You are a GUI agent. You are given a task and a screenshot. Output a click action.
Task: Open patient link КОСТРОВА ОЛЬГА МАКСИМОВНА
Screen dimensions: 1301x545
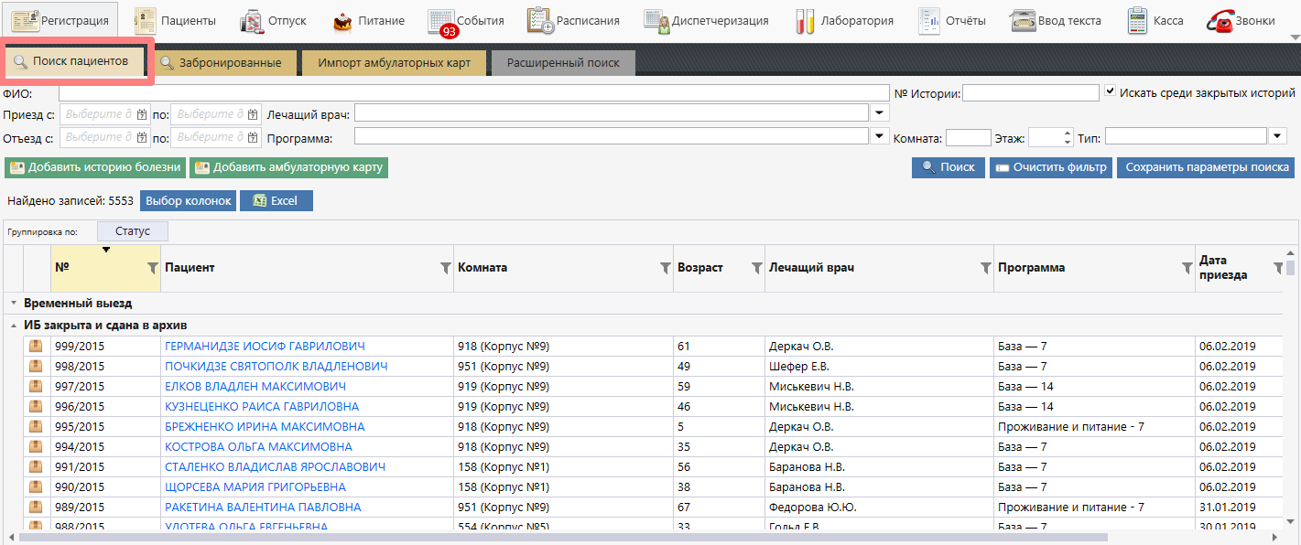[258, 447]
